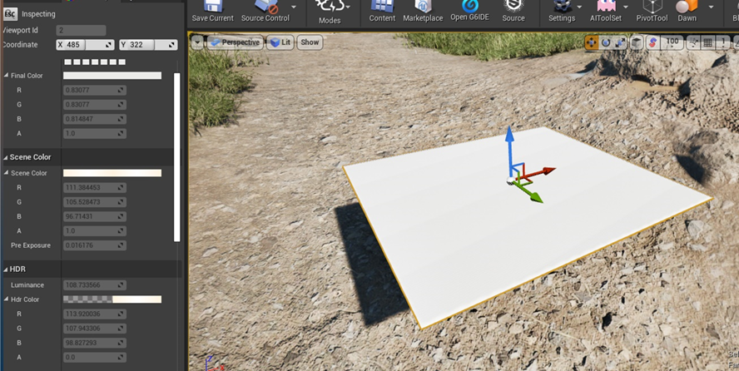Click the AIToolSet ghost icon
739x371 pixels.
point(606,7)
